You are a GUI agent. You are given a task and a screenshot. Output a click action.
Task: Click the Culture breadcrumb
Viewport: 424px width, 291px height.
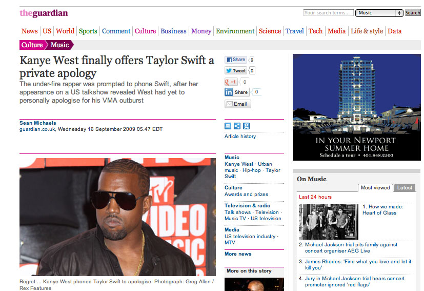32,45
